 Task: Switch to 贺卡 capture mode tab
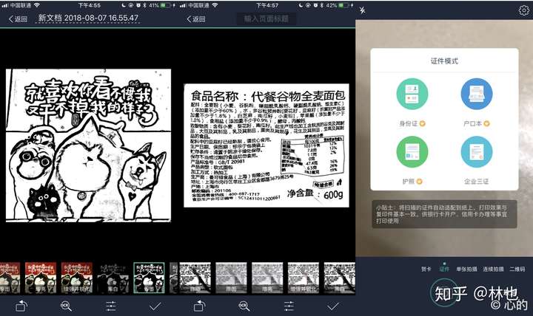pyautogui.click(x=426, y=269)
